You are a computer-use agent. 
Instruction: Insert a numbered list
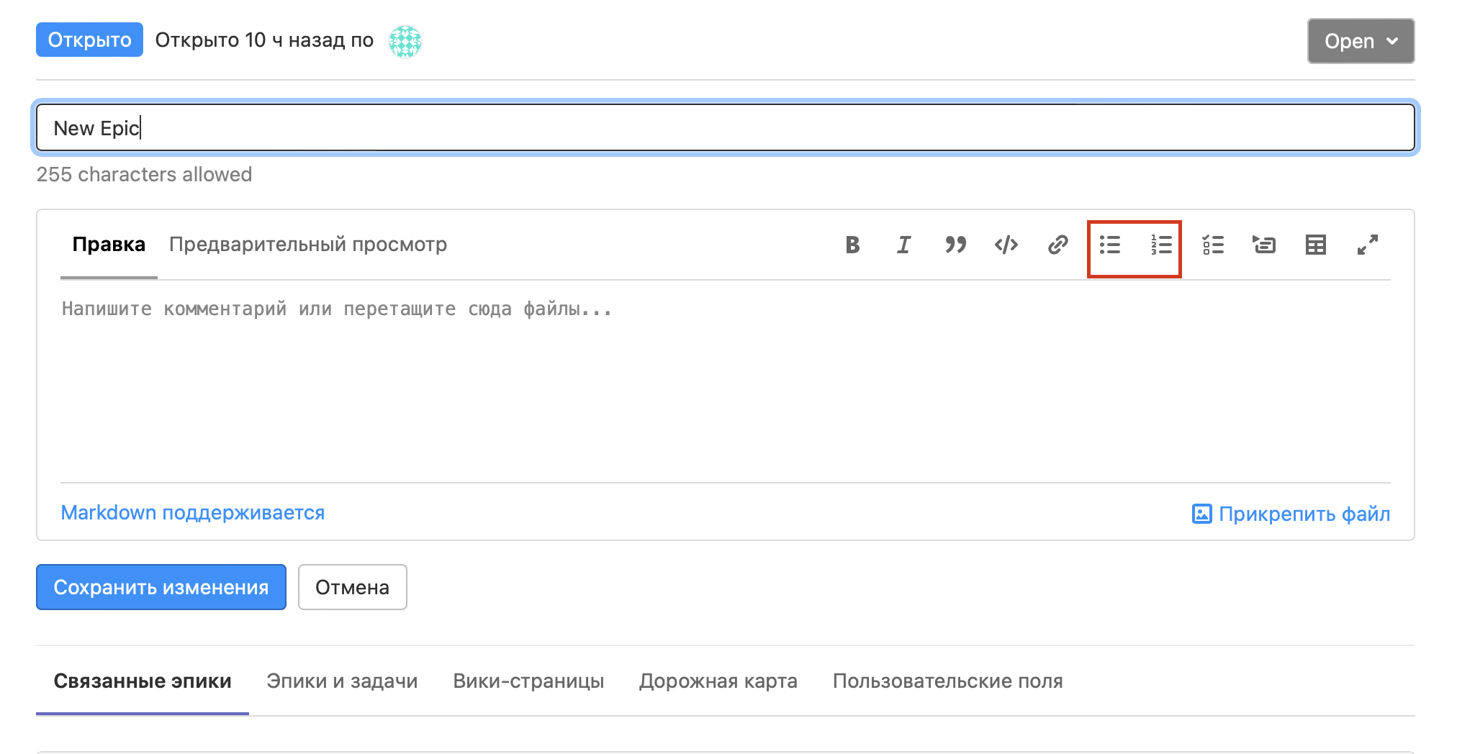(1161, 245)
